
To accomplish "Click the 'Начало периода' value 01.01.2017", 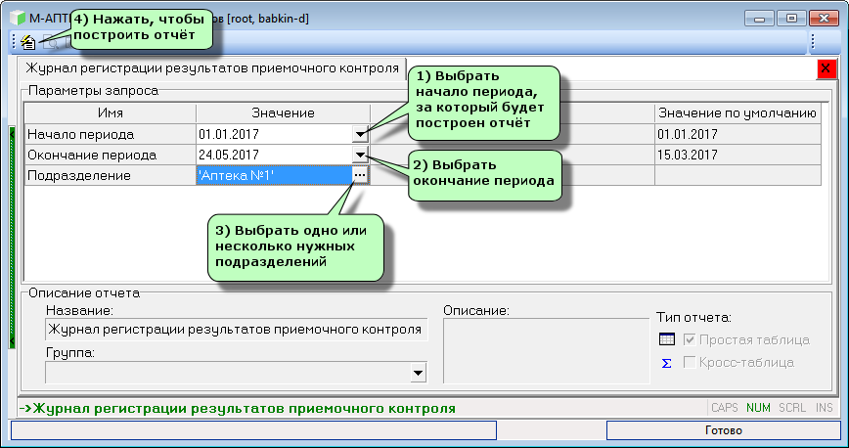I will 274,134.
